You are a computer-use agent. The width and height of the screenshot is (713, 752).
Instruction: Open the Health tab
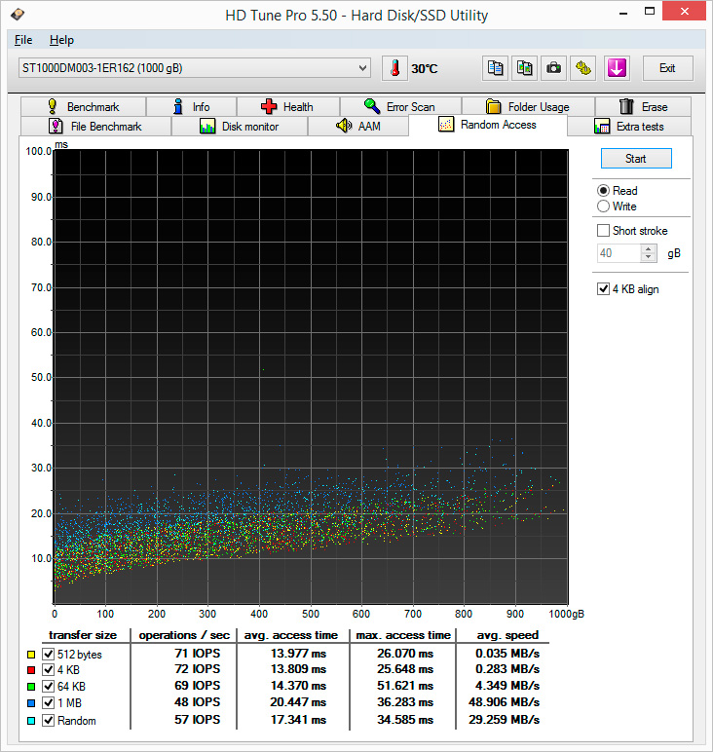tap(287, 107)
